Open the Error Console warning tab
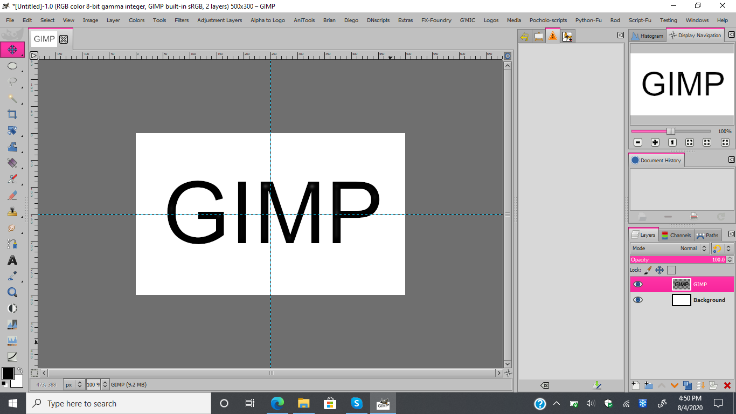The image size is (736, 414). [553, 36]
